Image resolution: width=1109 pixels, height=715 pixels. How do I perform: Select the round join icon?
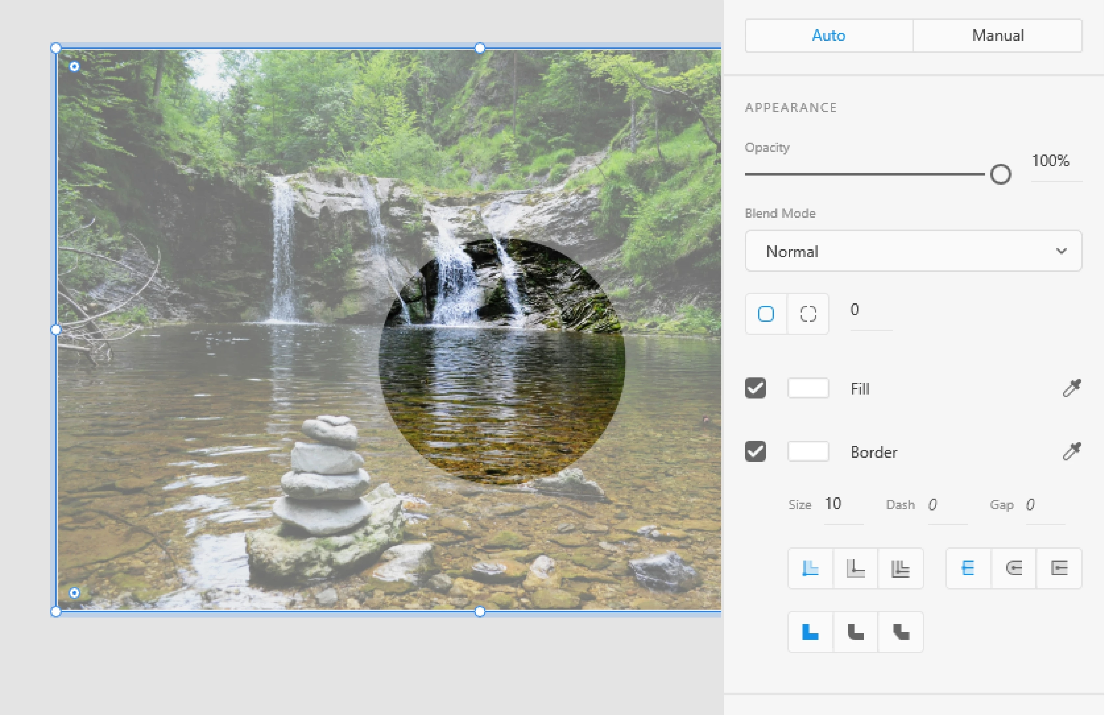click(x=855, y=632)
